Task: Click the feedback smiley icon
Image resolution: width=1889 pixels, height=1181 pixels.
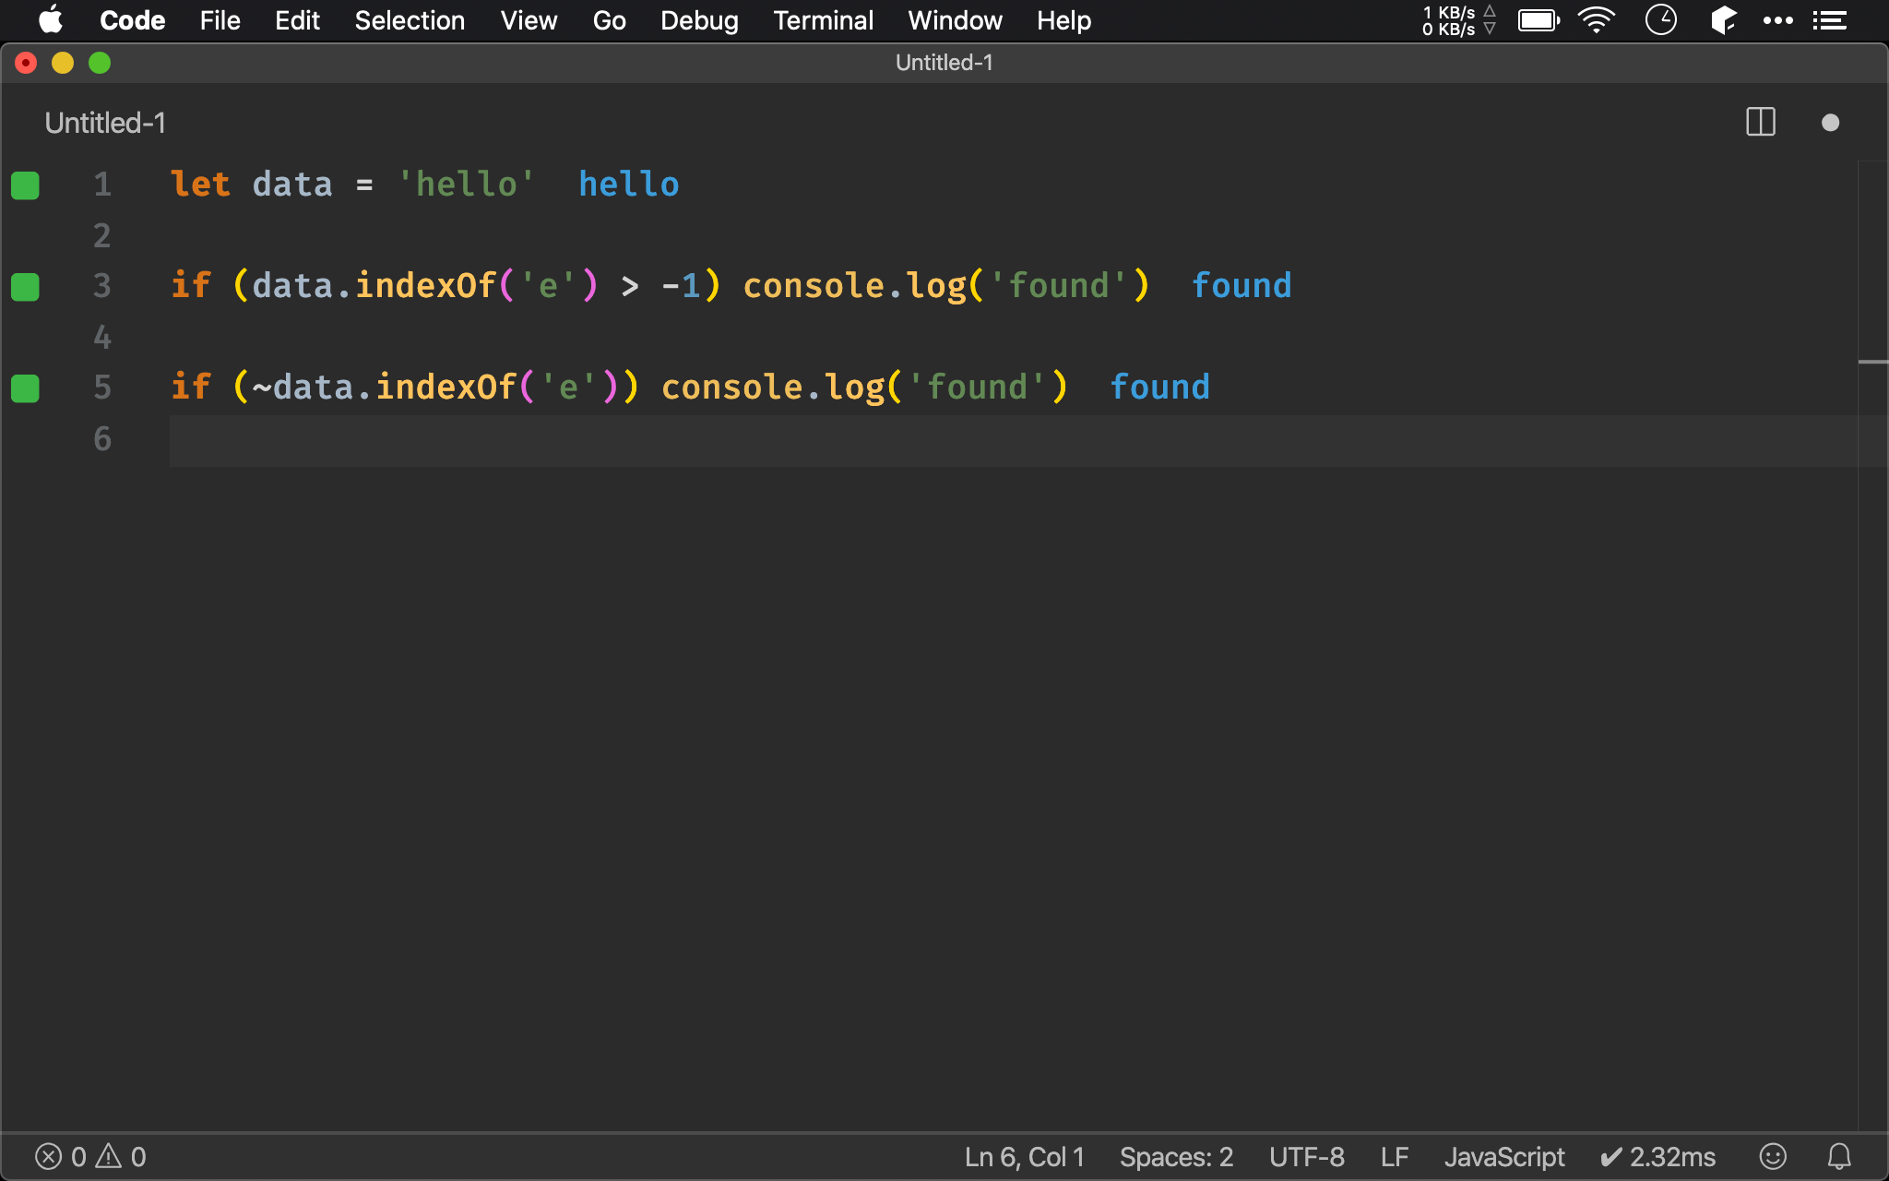Action: tap(1772, 1156)
